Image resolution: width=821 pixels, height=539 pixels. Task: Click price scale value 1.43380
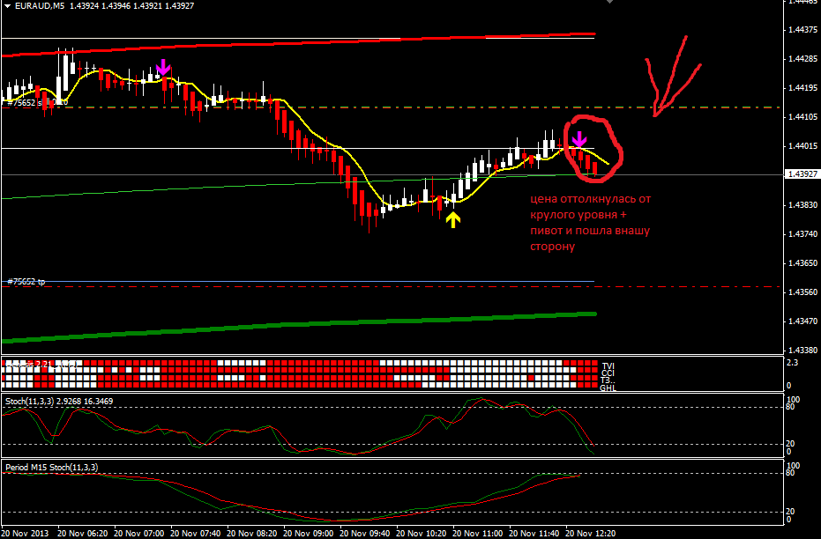point(802,350)
